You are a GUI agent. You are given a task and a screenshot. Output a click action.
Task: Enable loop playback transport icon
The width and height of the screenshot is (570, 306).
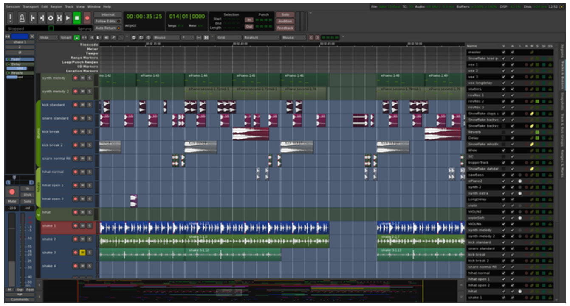pos(50,18)
